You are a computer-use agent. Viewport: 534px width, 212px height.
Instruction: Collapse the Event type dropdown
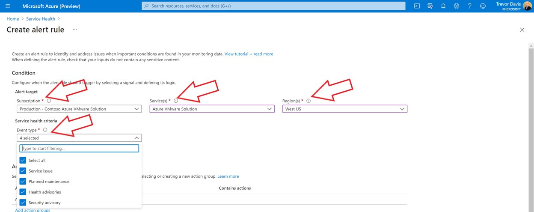click(79, 138)
